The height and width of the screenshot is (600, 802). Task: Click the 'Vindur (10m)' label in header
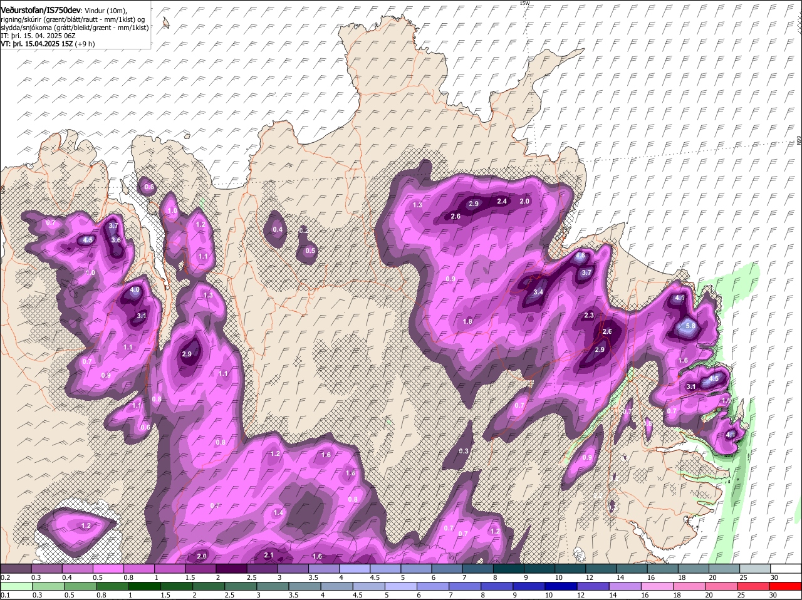tap(106, 11)
